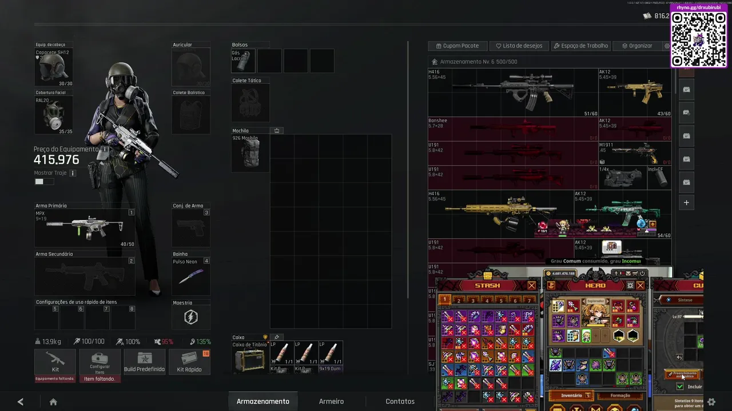Select Stash tab 6
The height and width of the screenshot is (411, 732).
pyautogui.click(x=516, y=300)
